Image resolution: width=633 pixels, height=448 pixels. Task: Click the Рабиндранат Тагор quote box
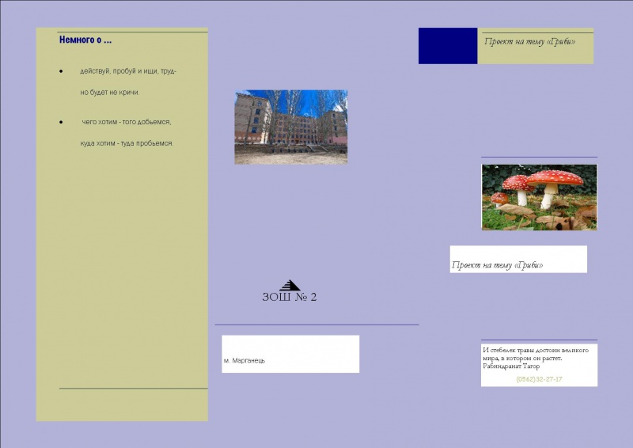point(539,365)
